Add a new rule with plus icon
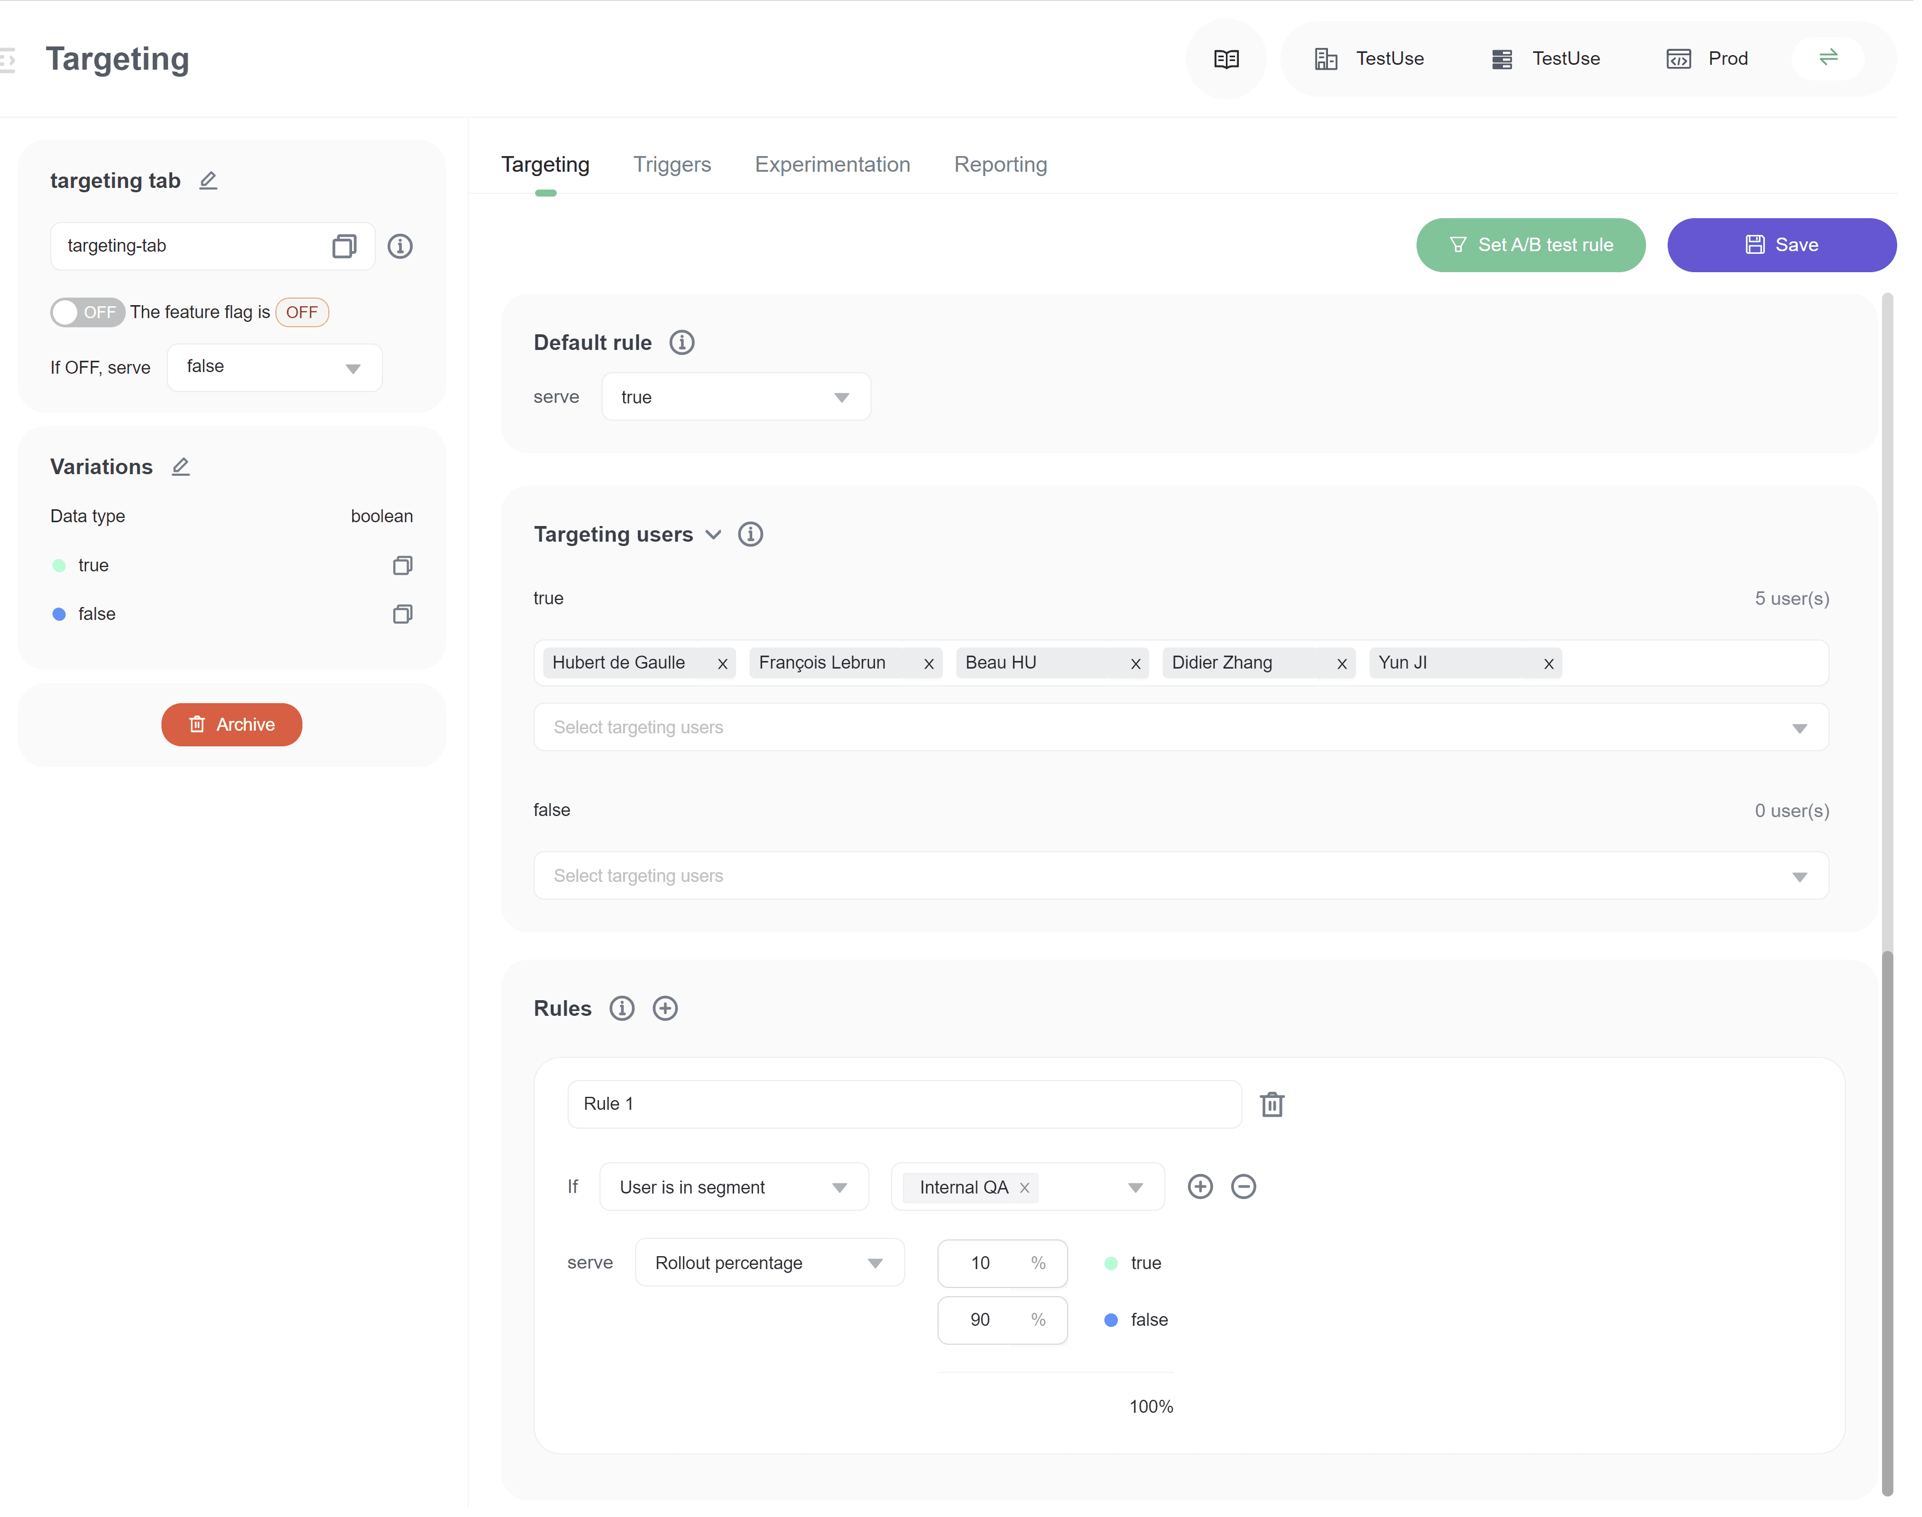The height and width of the screenshot is (1517, 1922). [x=664, y=1008]
